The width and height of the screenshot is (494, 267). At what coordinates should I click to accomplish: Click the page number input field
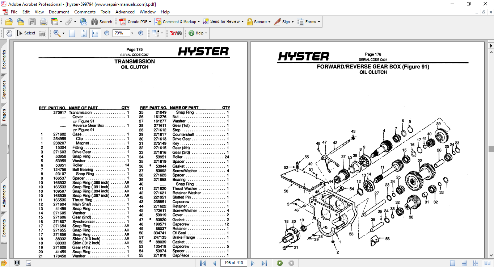click(233, 263)
